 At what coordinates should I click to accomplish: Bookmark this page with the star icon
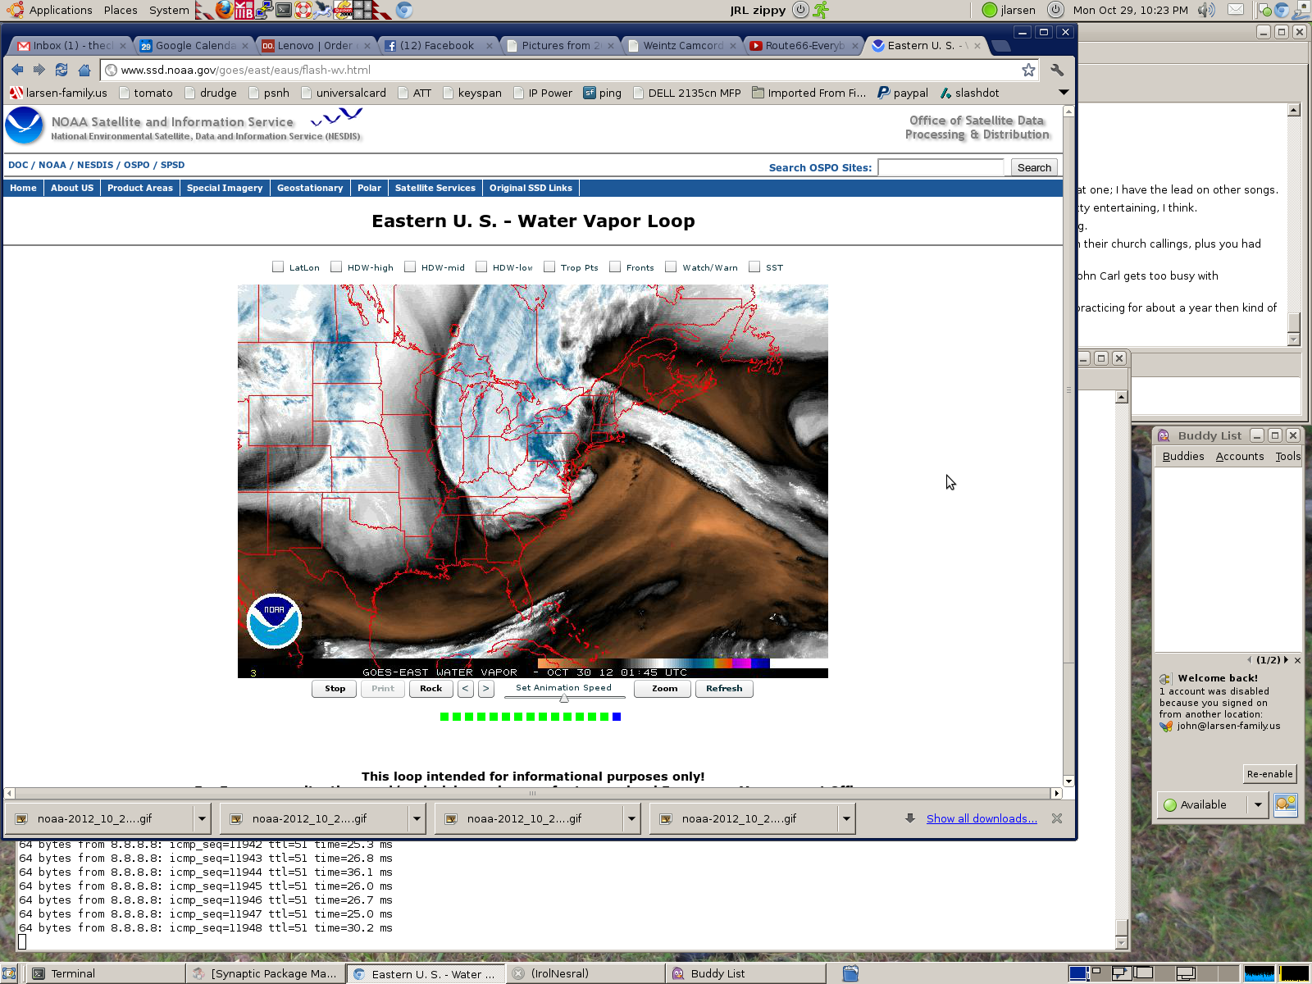(1028, 70)
